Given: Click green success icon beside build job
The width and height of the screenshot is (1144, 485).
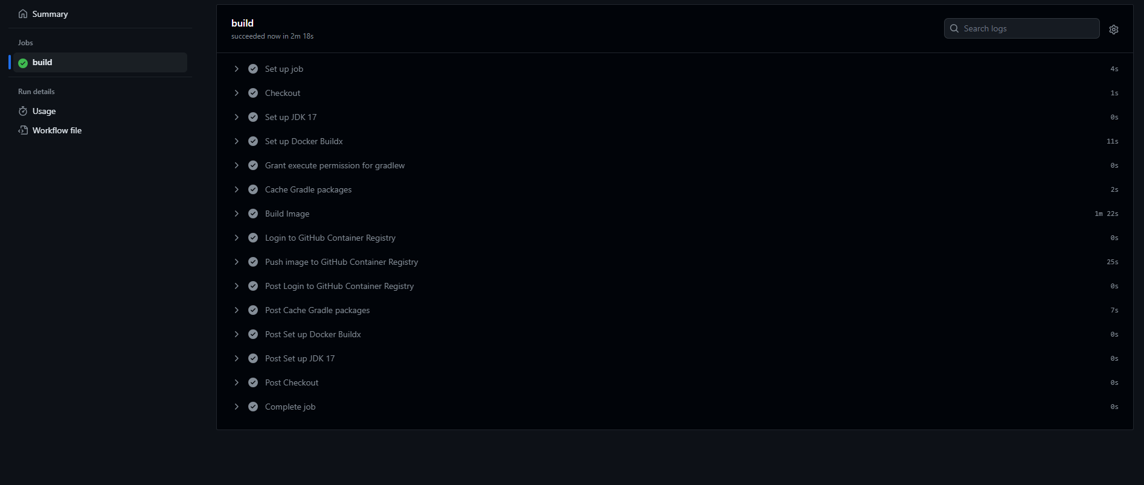Looking at the screenshot, I should [23, 63].
